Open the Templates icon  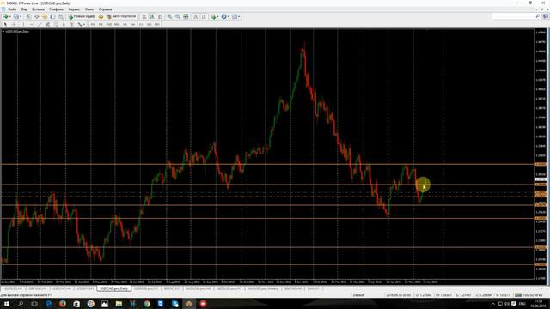pos(235,16)
